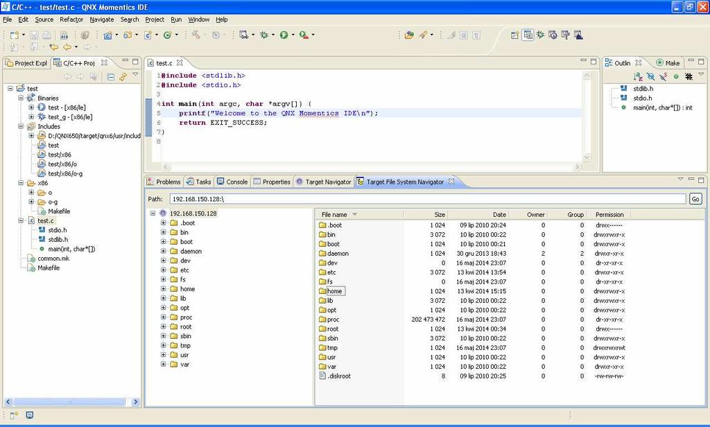
Task: Sort by the Permission column header
Action: 609,214
